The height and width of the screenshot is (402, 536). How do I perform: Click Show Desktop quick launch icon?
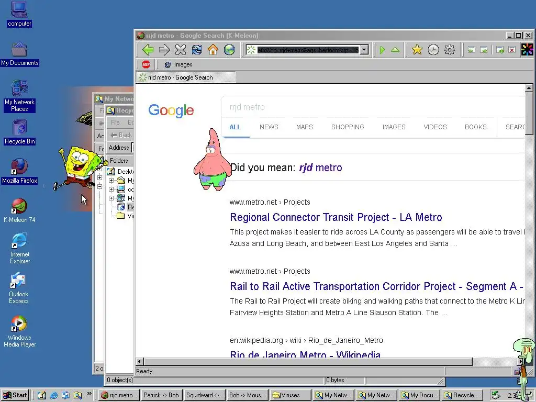(42, 395)
